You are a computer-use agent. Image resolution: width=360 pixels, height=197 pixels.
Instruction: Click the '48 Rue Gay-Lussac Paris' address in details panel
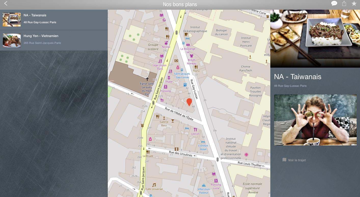(x=290, y=86)
